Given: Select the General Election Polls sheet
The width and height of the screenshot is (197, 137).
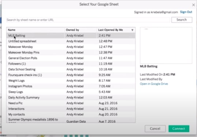Looking at the screenshot, I should click(71, 58).
